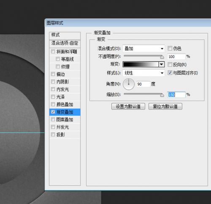Screen dimensions: 211x204
Task: Toggle the 仿色 dither checkbox
Action: pyautogui.click(x=170, y=48)
